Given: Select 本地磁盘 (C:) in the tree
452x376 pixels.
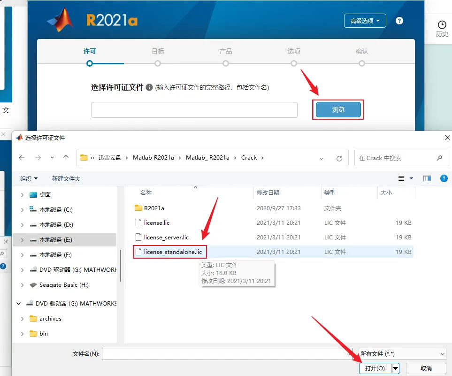Looking at the screenshot, I should [x=56, y=210].
